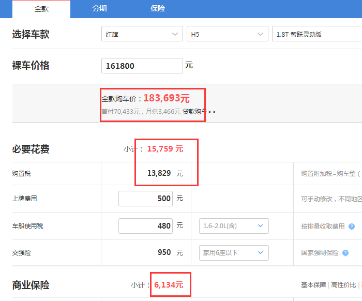Image resolution: width=362 pixels, height=301 pixels.
Task: Click the 商业保险 subtotal 6,134元
Action: point(169,285)
